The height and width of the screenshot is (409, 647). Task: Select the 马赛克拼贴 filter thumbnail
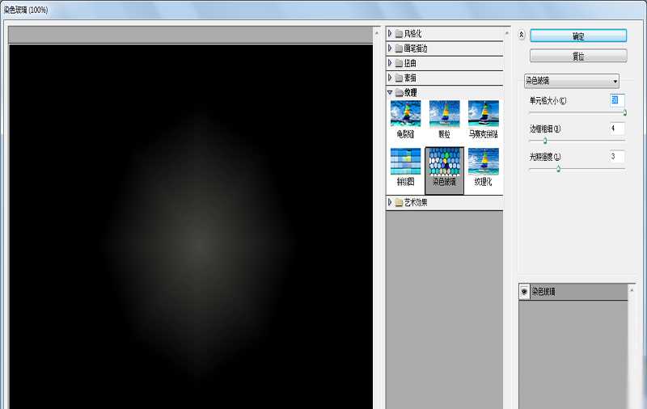coord(483,120)
